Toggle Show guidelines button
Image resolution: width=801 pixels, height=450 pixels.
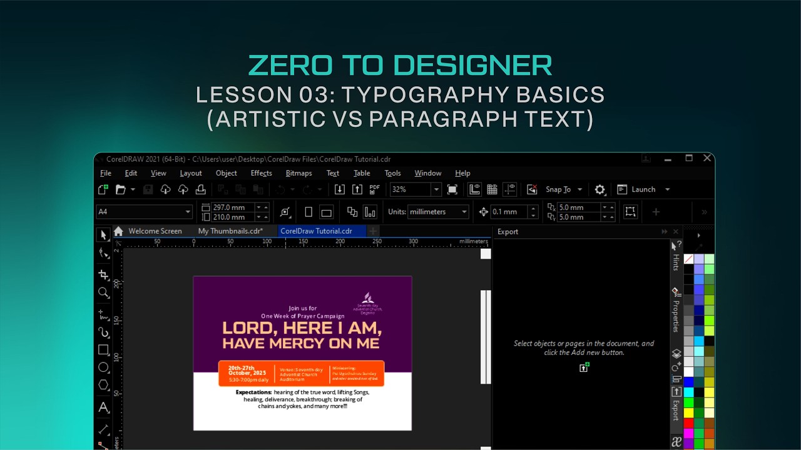510,189
